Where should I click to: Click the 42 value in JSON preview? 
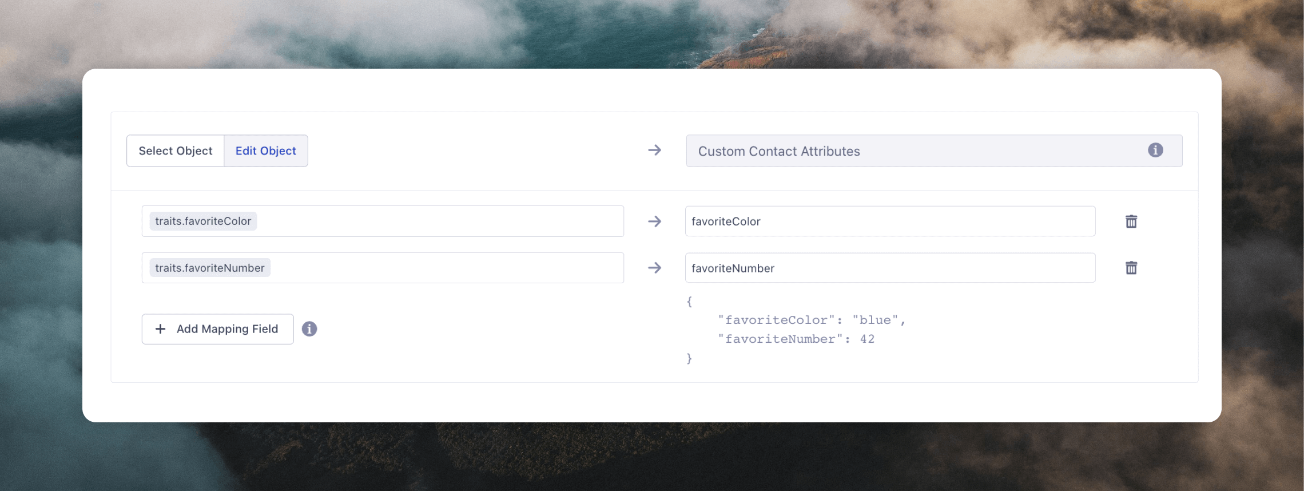[x=867, y=339]
